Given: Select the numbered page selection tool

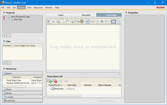Looking at the screenshot, I should (x=58, y=21).
